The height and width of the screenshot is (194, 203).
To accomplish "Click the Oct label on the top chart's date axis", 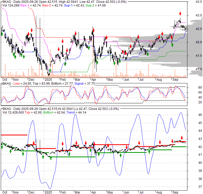I will tap(5, 80).
